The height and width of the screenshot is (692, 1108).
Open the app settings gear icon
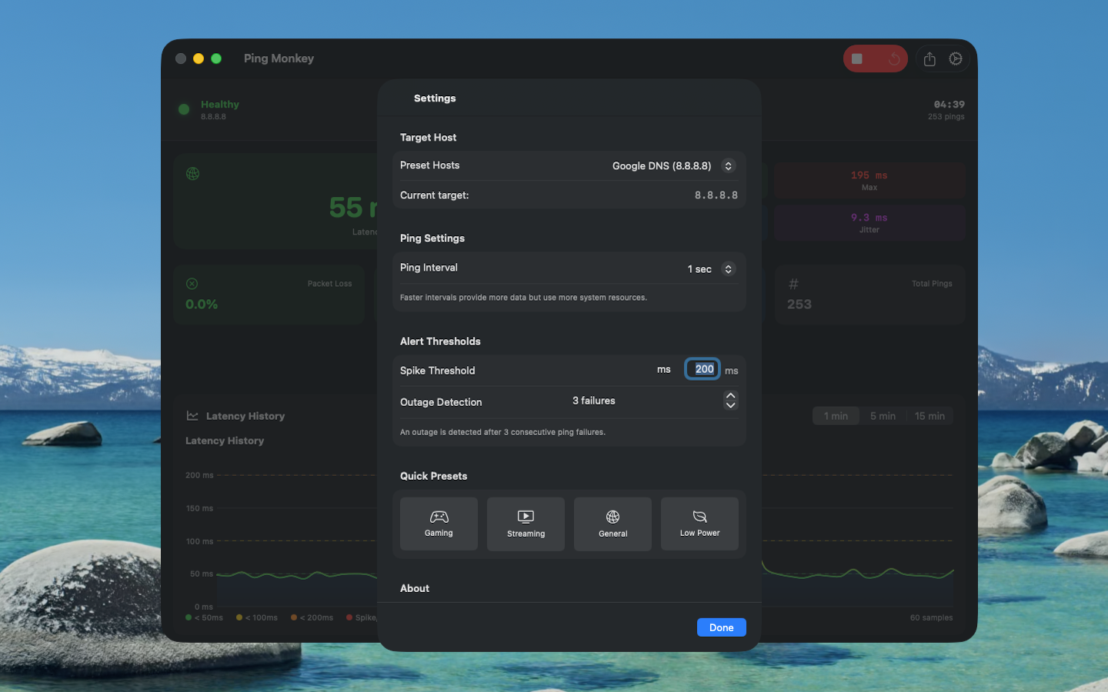tap(956, 58)
